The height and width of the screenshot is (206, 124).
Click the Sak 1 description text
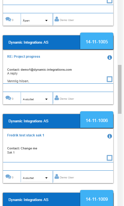(11, 152)
